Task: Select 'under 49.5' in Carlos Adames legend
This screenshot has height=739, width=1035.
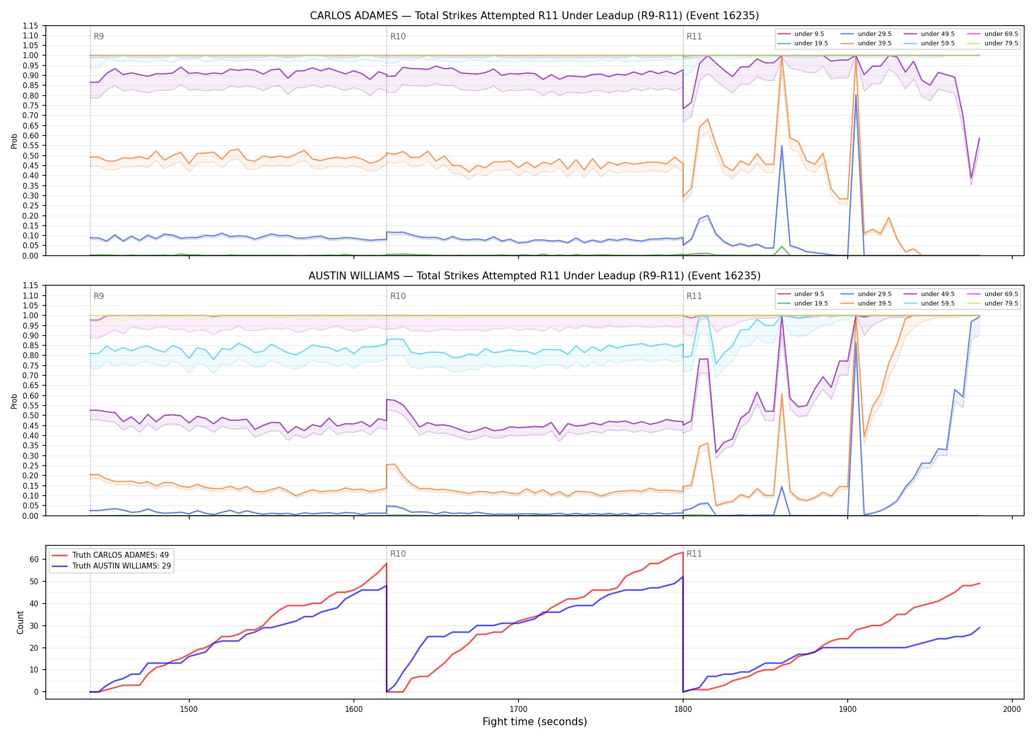Action: coord(929,34)
